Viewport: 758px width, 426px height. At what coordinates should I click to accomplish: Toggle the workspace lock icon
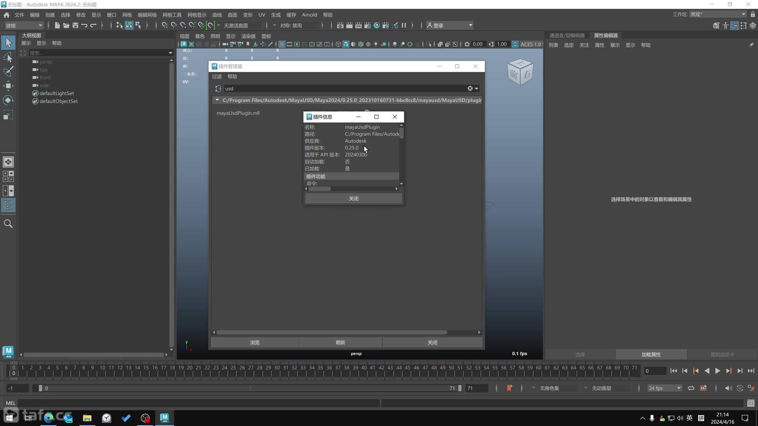[753, 14]
